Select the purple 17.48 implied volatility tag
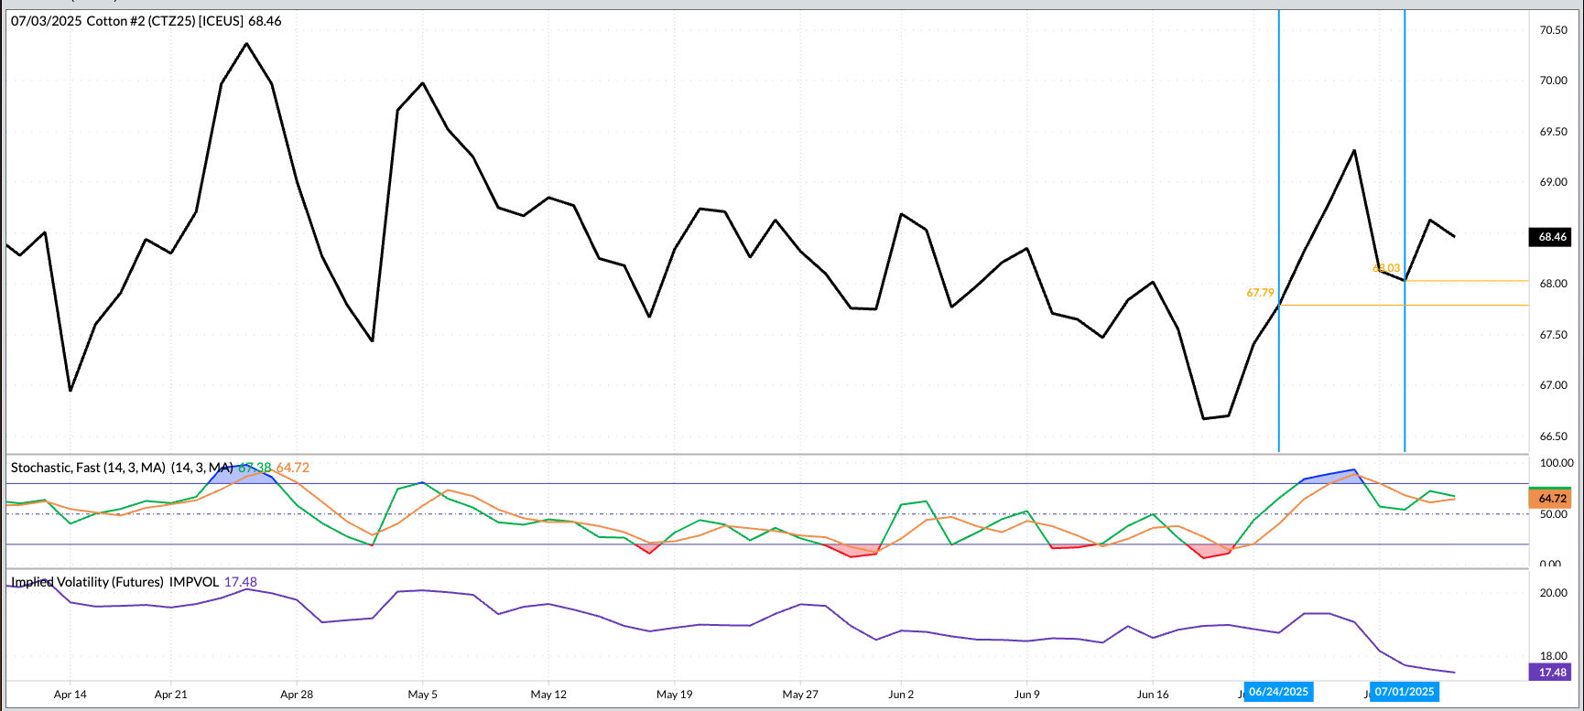Screen dimensions: 1584x711 coord(1552,673)
